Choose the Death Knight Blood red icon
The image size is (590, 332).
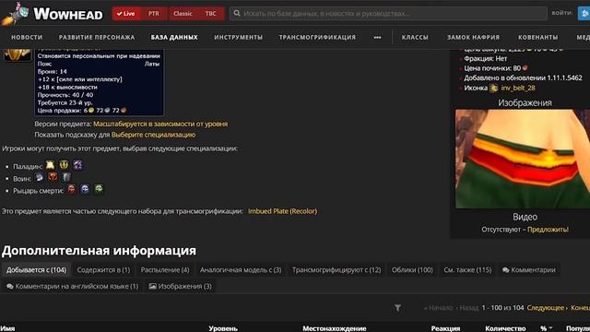click(72, 189)
